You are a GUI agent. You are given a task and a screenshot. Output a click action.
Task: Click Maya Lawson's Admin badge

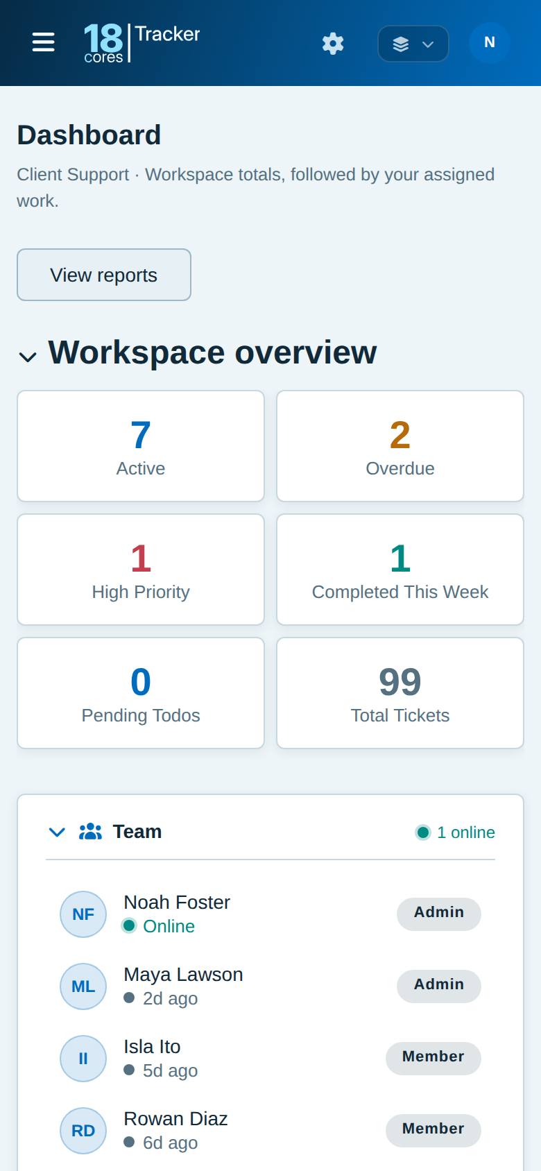coord(439,986)
